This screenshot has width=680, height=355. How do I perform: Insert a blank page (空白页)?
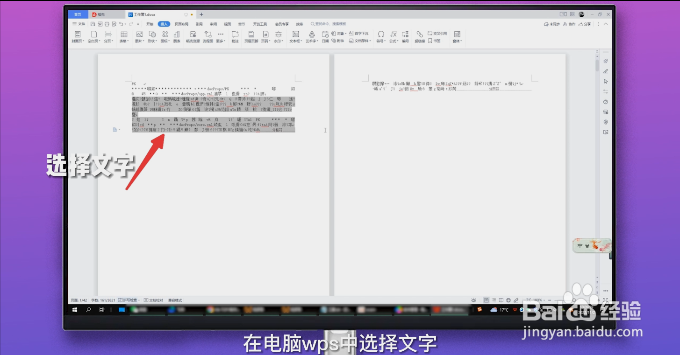(94, 37)
